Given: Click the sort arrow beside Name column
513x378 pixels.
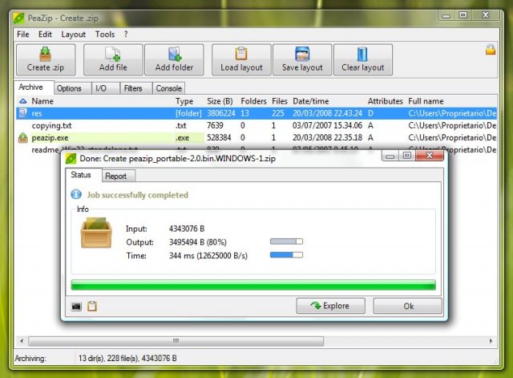Looking at the screenshot, I should coord(23,101).
